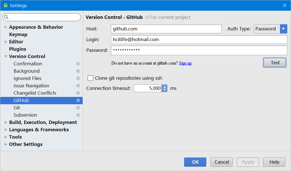
Task: Click the search magnifier icon in settings
Action: click(x=6, y=17)
